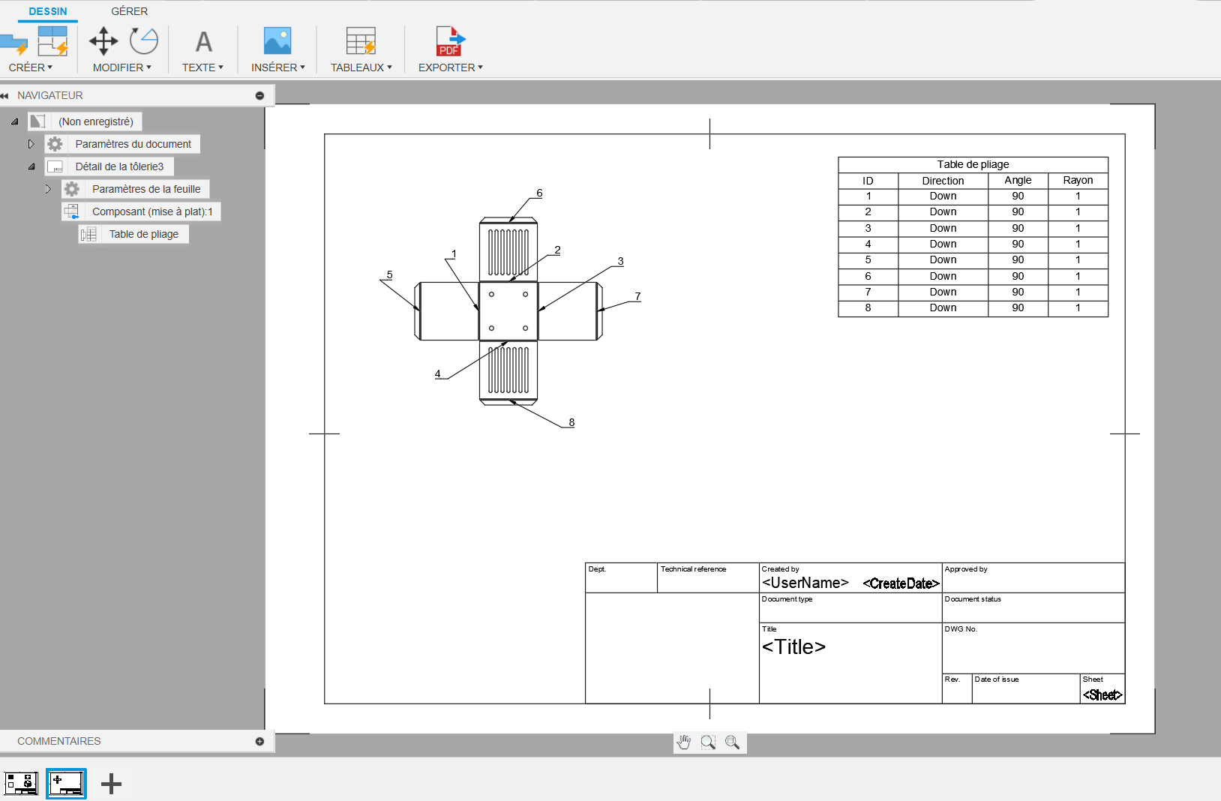Click the table icon above TABLEAUX

point(361,41)
